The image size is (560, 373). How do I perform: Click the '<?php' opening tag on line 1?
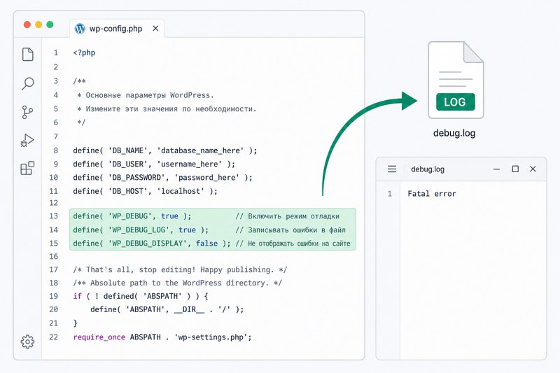[x=84, y=52]
